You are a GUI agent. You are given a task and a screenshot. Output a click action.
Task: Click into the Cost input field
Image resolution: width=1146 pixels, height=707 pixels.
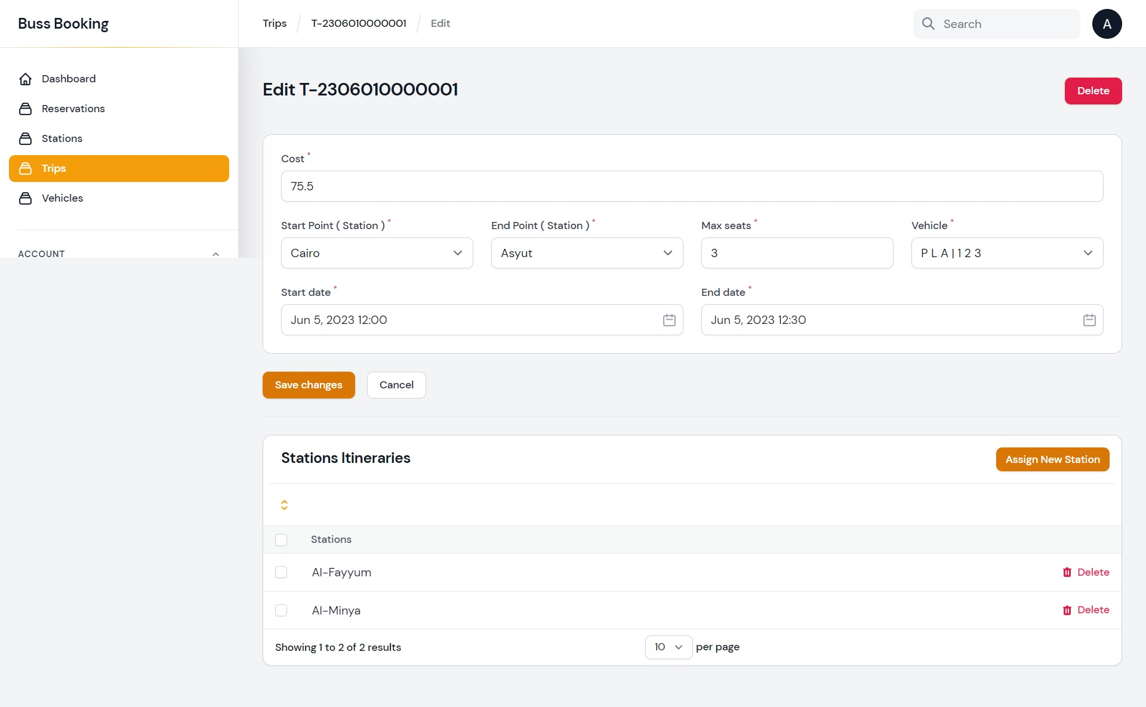click(692, 186)
